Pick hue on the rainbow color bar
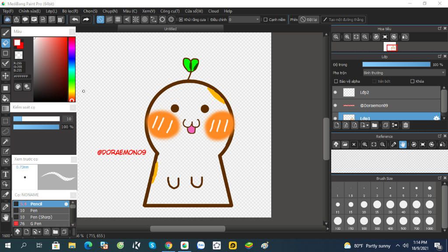The width and height of the screenshot is (448, 252). (72, 69)
